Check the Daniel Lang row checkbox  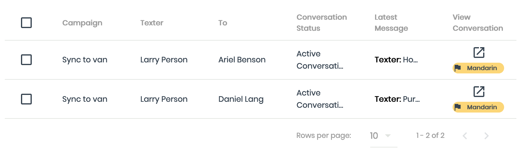coord(26,99)
